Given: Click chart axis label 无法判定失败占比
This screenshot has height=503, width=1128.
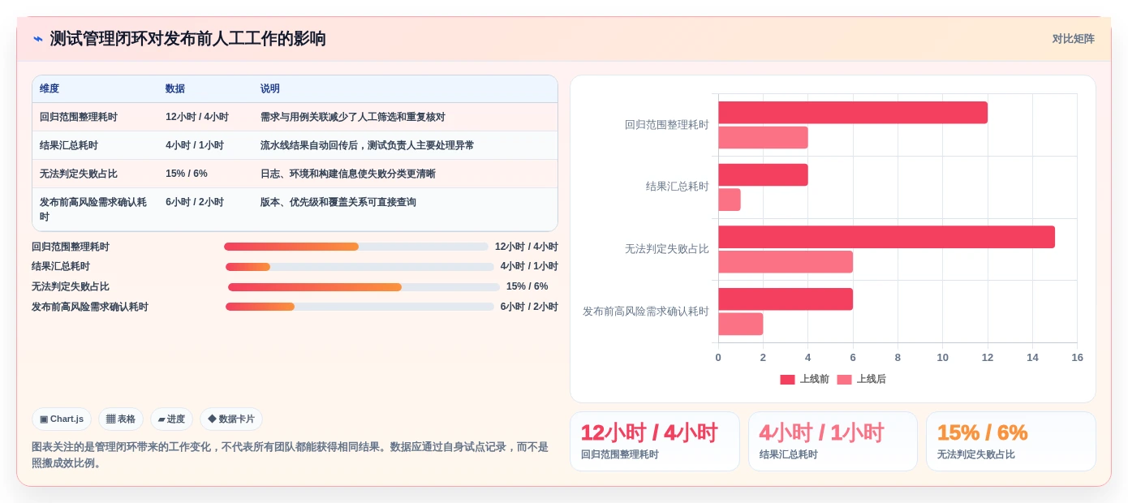Looking at the screenshot, I should click(x=666, y=249).
